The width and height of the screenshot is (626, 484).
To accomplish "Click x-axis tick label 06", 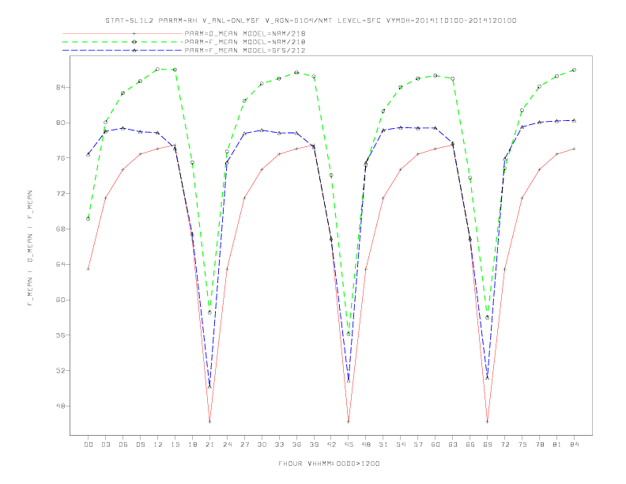I will [x=123, y=444].
